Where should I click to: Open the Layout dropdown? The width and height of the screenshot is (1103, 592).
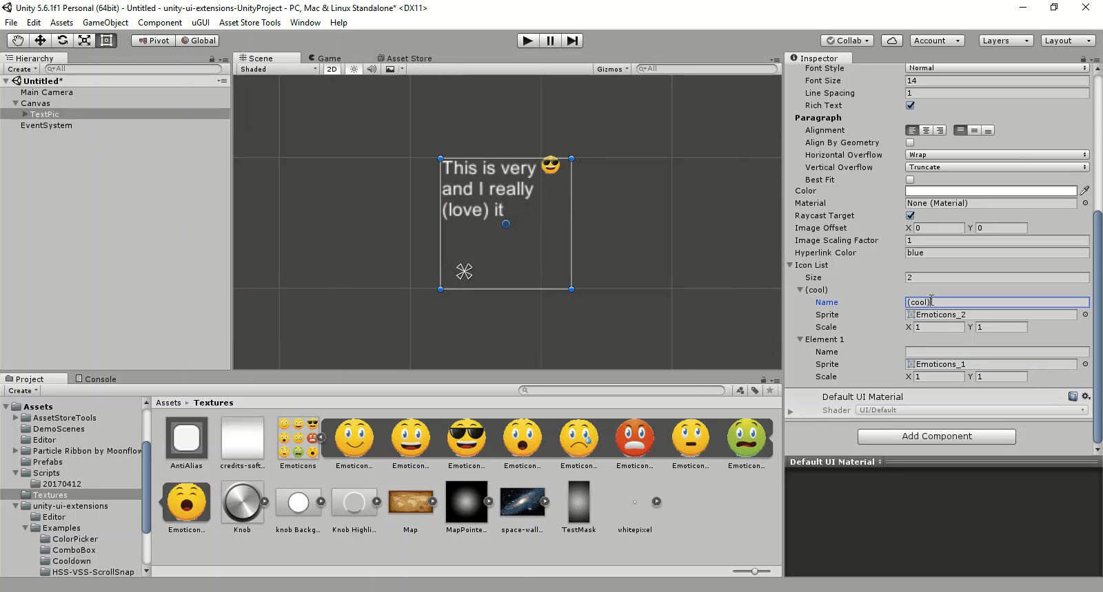pyautogui.click(x=1068, y=41)
